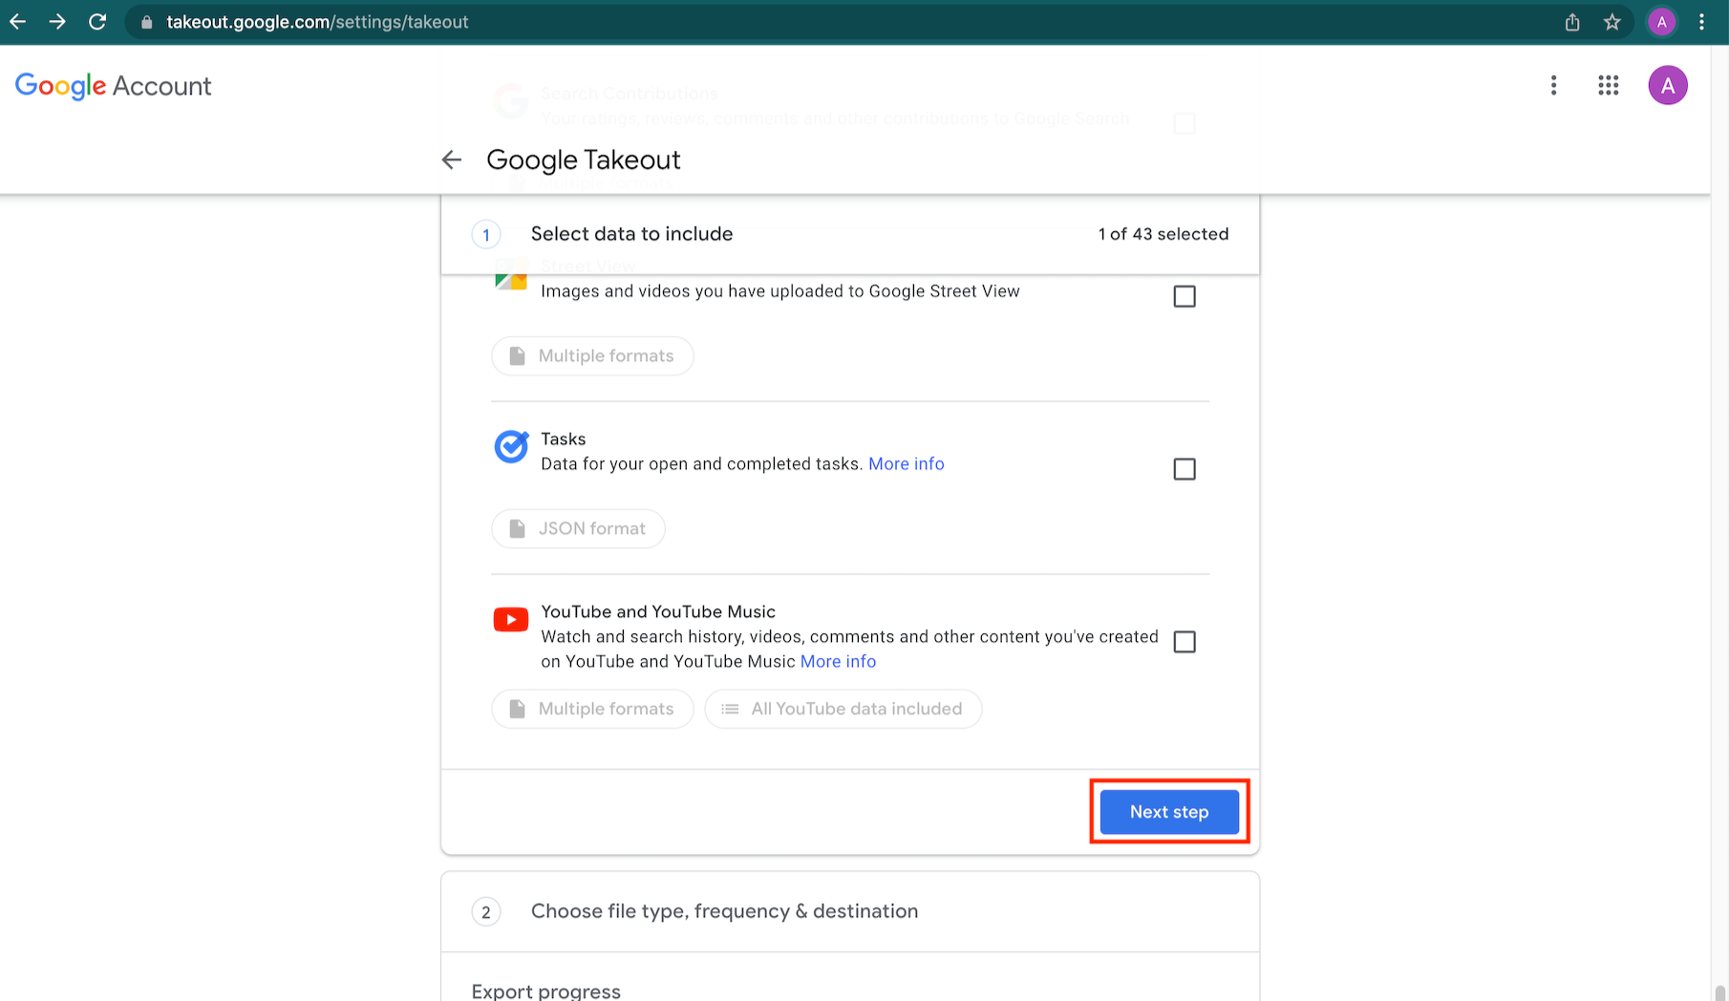Viewport: 1729px width, 1001px height.
Task: Select the Tasks data checkbox
Action: (x=1184, y=469)
